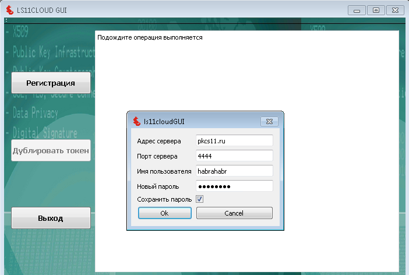Click the Адрес сервера label
The height and width of the screenshot is (275, 409).
pos(159,141)
